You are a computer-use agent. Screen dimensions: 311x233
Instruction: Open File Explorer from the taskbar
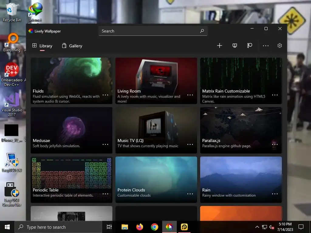click(125, 227)
